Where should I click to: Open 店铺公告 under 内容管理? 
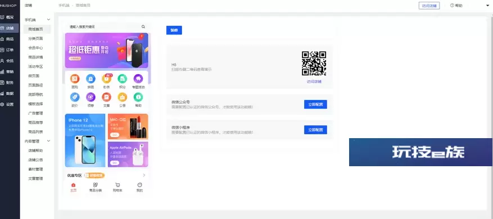(x=36, y=160)
